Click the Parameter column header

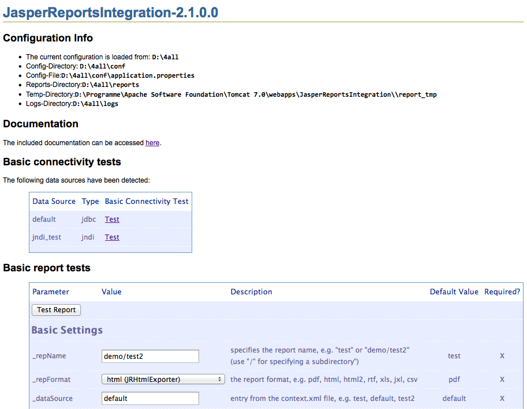[x=51, y=292]
